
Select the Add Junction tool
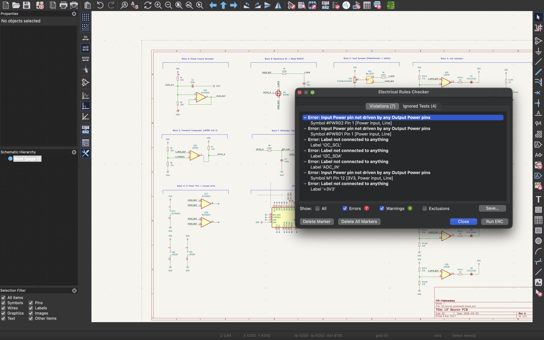click(x=538, y=103)
